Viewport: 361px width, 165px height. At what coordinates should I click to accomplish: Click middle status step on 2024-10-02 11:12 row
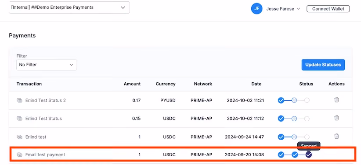click(x=294, y=119)
